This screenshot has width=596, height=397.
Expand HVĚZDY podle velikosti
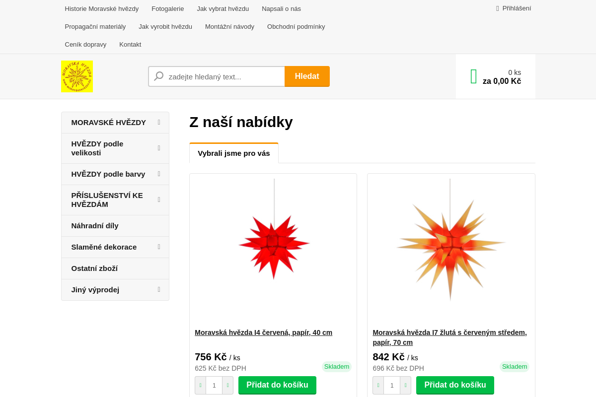(158, 148)
